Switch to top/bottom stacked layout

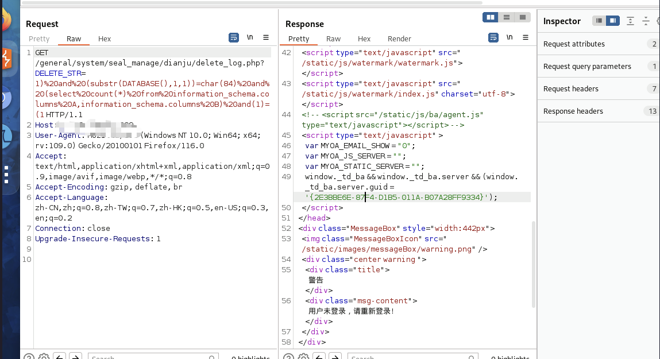pyautogui.click(x=507, y=17)
